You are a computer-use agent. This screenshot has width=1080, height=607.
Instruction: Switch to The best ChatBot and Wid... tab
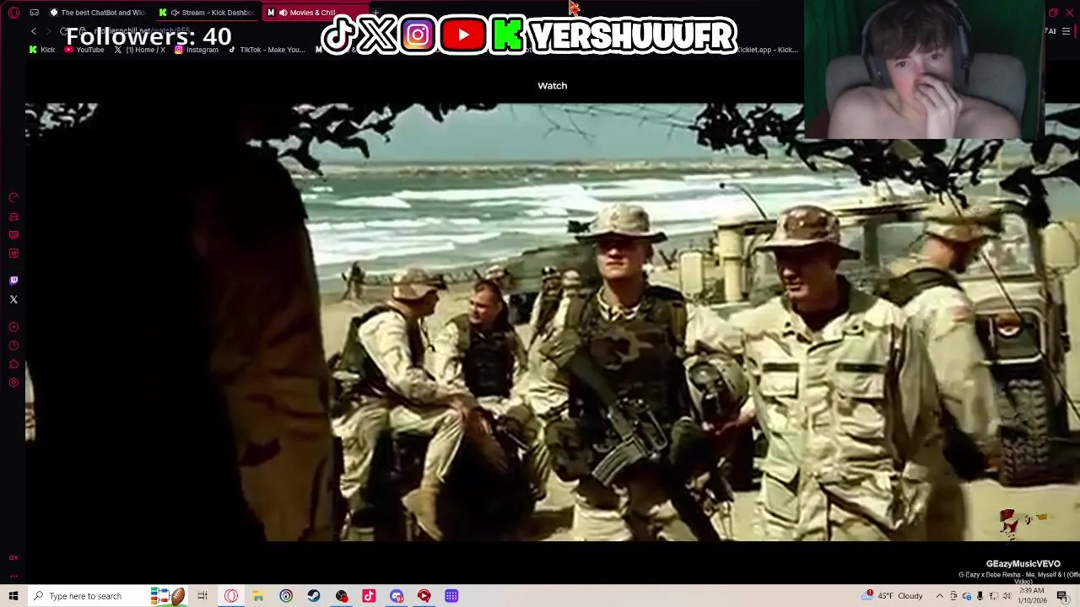[98, 13]
